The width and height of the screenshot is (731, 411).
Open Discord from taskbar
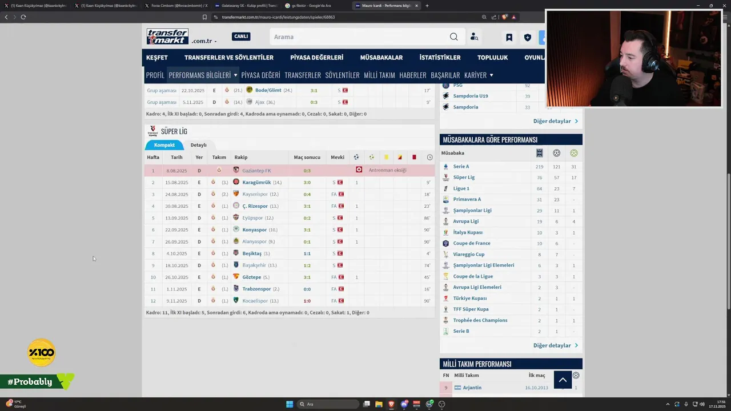click(x=404, y=404)
